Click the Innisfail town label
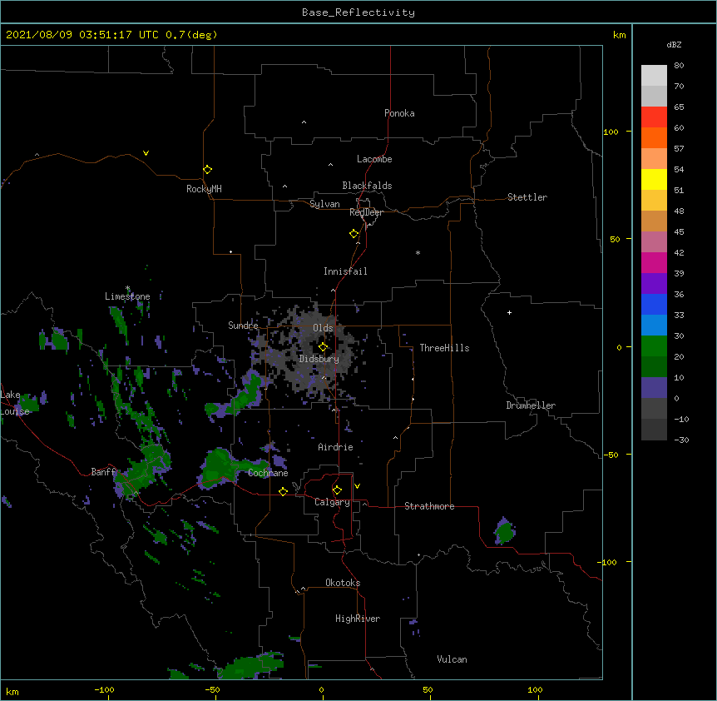717x701 pixels. coord(345,271)
